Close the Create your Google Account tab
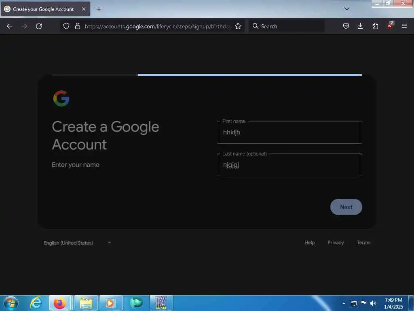 pos(83,9)
